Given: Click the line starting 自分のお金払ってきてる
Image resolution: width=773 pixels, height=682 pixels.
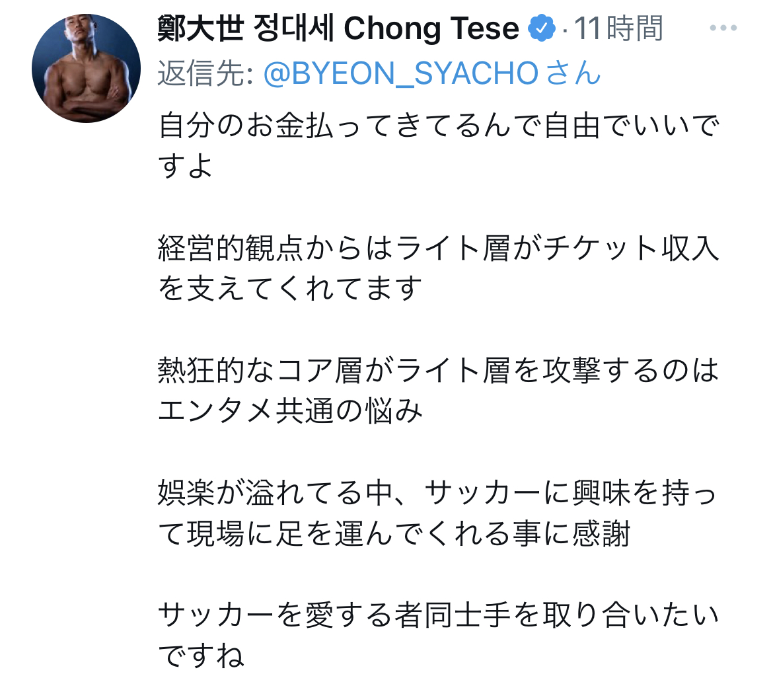Looking at the screenshot, I should pos(438,126).
